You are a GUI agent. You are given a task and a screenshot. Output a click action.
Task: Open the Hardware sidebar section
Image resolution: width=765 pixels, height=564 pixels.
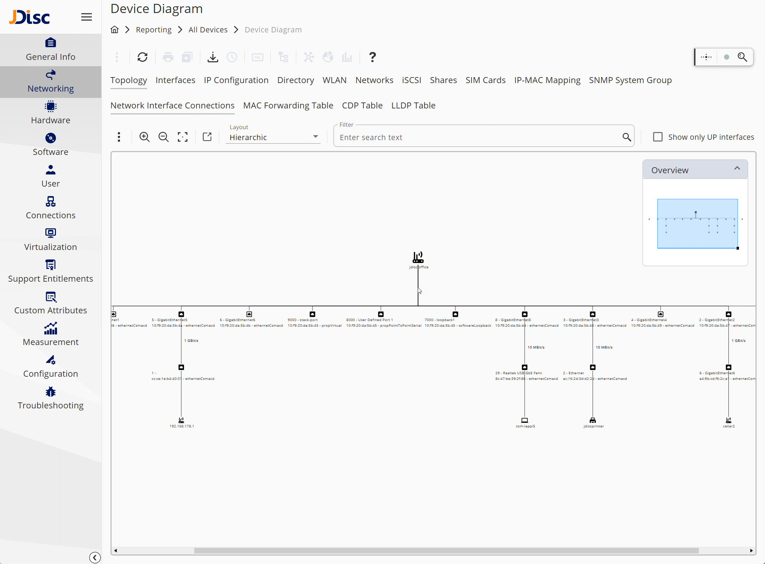(51, 113)
